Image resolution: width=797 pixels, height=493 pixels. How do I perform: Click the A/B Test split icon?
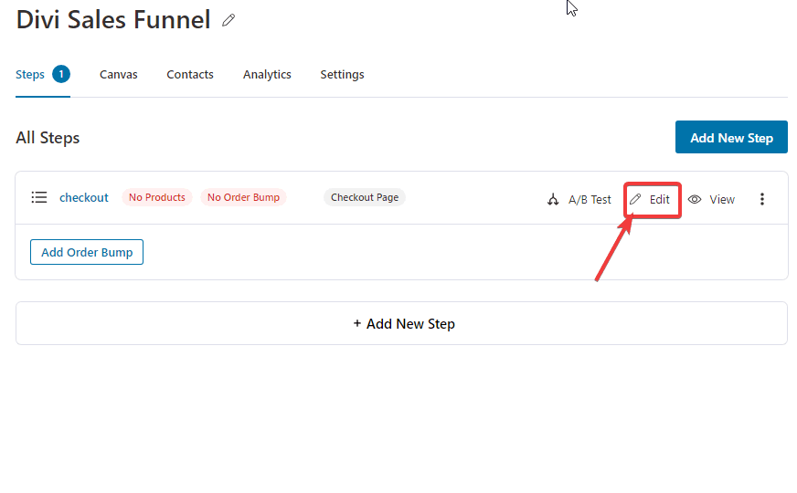coord(553,200)
